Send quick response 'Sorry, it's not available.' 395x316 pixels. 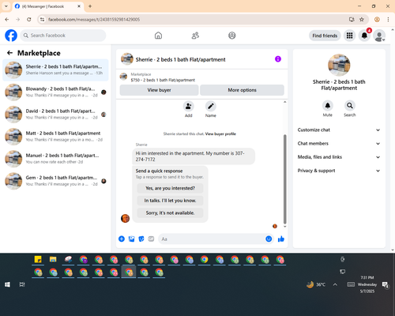click(170, 213)
